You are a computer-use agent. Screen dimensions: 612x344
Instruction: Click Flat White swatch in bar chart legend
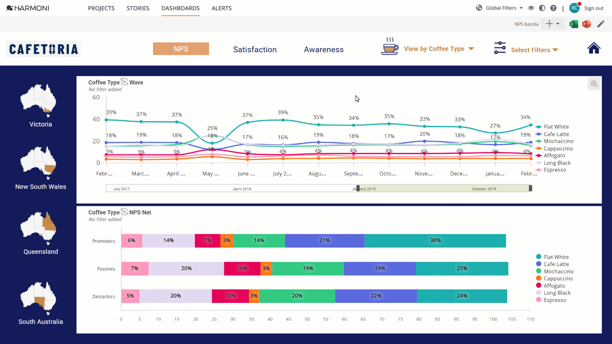click(x=539, y=257)
